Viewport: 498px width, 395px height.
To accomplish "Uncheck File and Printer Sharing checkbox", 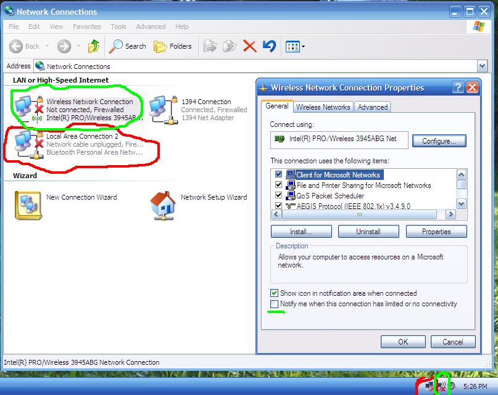I will tap(278, 185).
